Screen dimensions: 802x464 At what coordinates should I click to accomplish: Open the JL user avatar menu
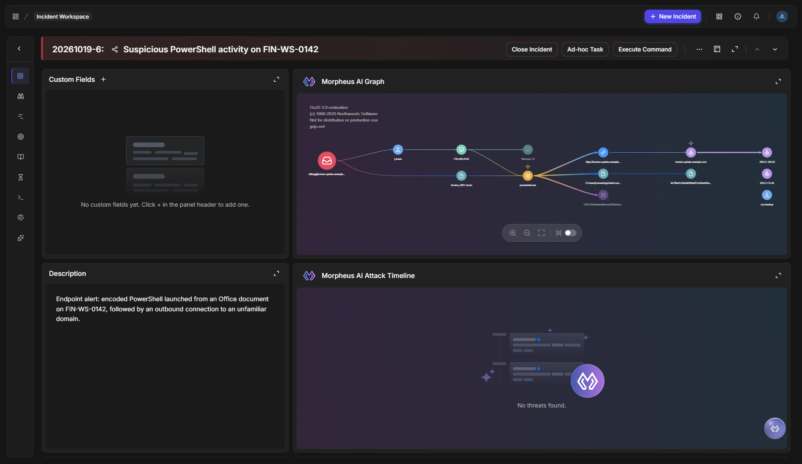(x=782, y=16)
